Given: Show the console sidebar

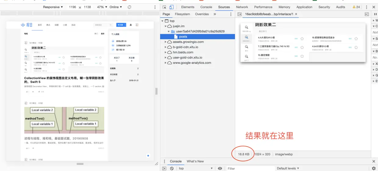Looking at the screenshot, I should coord(164,169).
